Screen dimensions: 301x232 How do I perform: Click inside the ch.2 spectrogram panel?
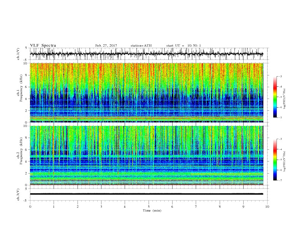(x=146, y=155)
